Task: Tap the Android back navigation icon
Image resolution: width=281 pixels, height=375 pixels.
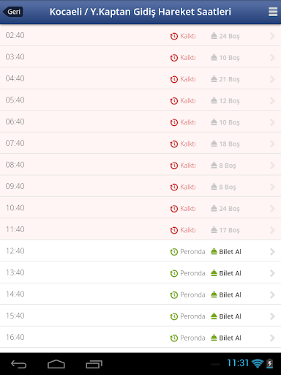Action: (x=19, y=364)
